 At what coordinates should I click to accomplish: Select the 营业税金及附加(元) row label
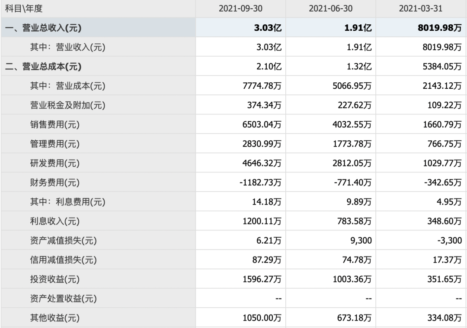click(x=67, y=105)
